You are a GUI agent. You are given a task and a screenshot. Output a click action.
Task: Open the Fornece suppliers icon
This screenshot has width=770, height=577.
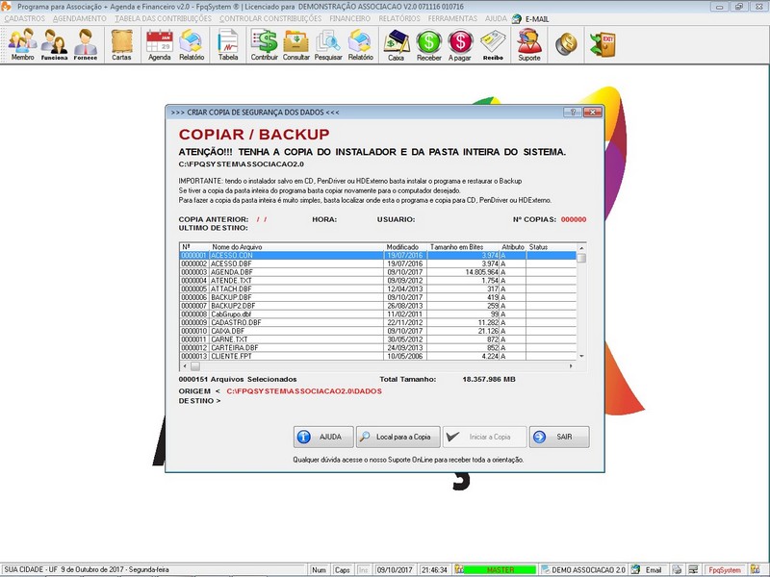(86, 44)
